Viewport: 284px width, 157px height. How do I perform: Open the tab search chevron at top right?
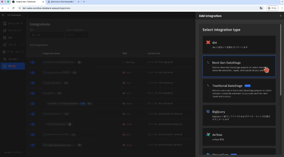pyautogui.click(x=282, y=2)
